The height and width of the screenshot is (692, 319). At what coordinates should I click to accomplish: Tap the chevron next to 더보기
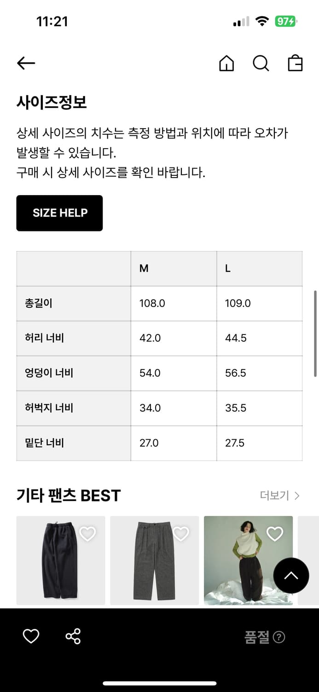(297, 495)
